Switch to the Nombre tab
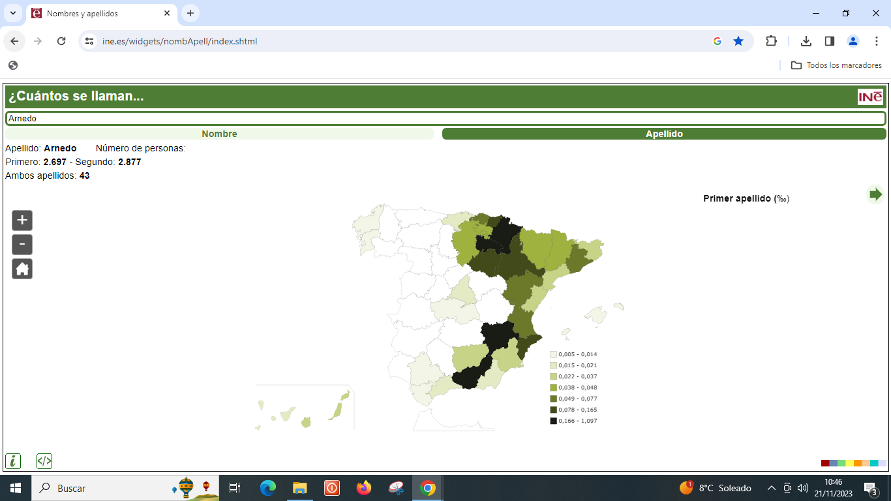 (219, 134)
